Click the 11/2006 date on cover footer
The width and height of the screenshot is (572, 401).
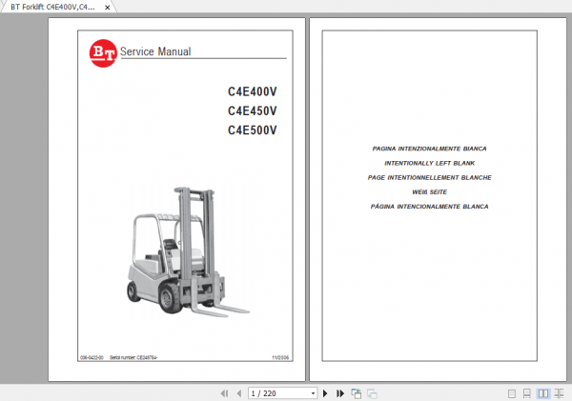(280, 357)
